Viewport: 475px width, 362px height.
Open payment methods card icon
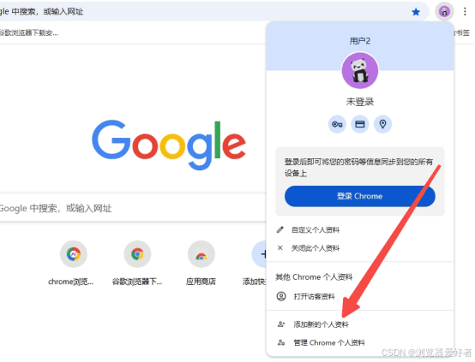tap(360, 124)
